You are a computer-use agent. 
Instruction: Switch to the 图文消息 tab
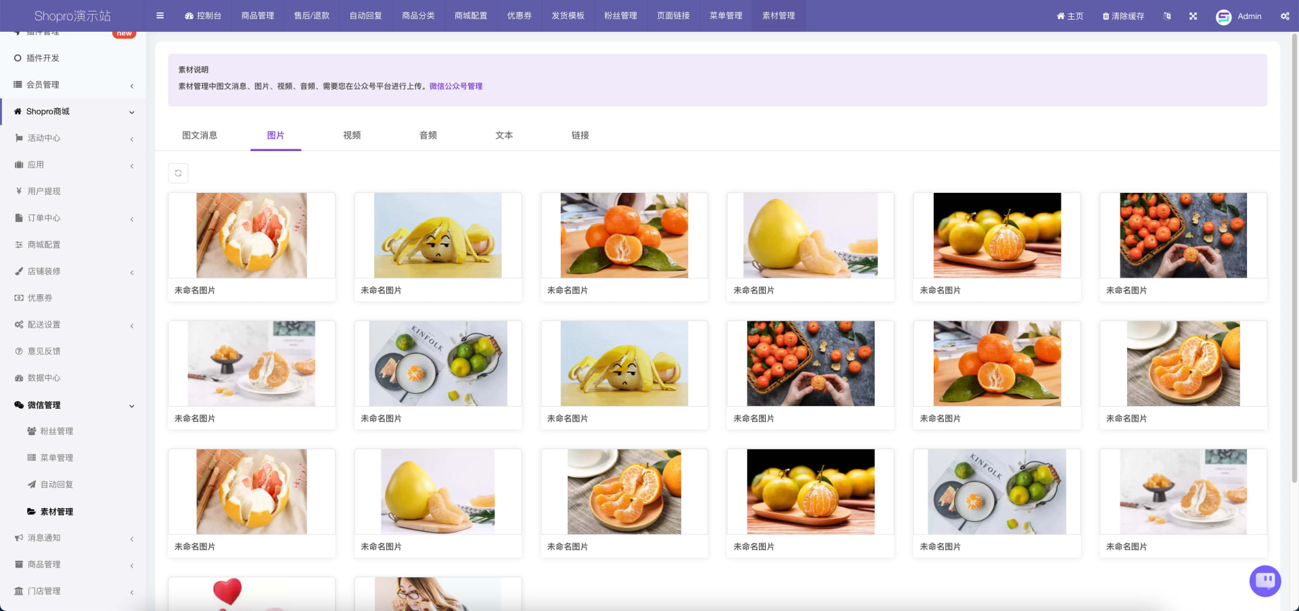[200, 135]
